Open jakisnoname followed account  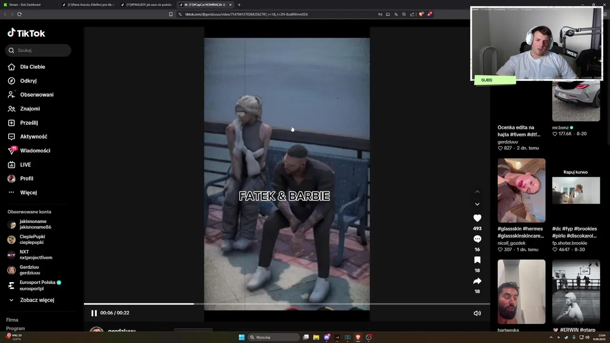[x=36, y=224]
